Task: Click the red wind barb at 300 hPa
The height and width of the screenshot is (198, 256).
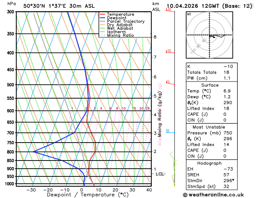Action: click(171, 10)
